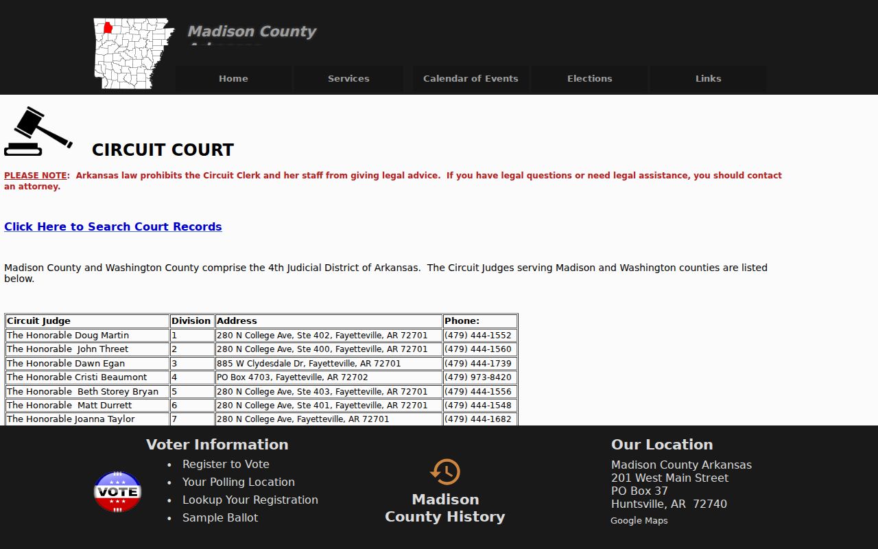Image resolution: width=878 pixels, height=549 pixels.
Task: Click the Division column header
Action: coord(192,320)
